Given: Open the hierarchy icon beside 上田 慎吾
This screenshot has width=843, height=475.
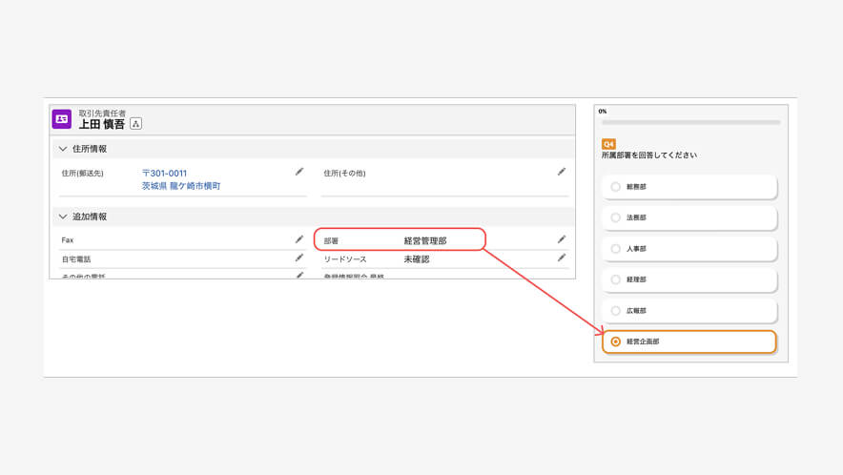Looking at the screenshot, I should (x=135, y=124).
